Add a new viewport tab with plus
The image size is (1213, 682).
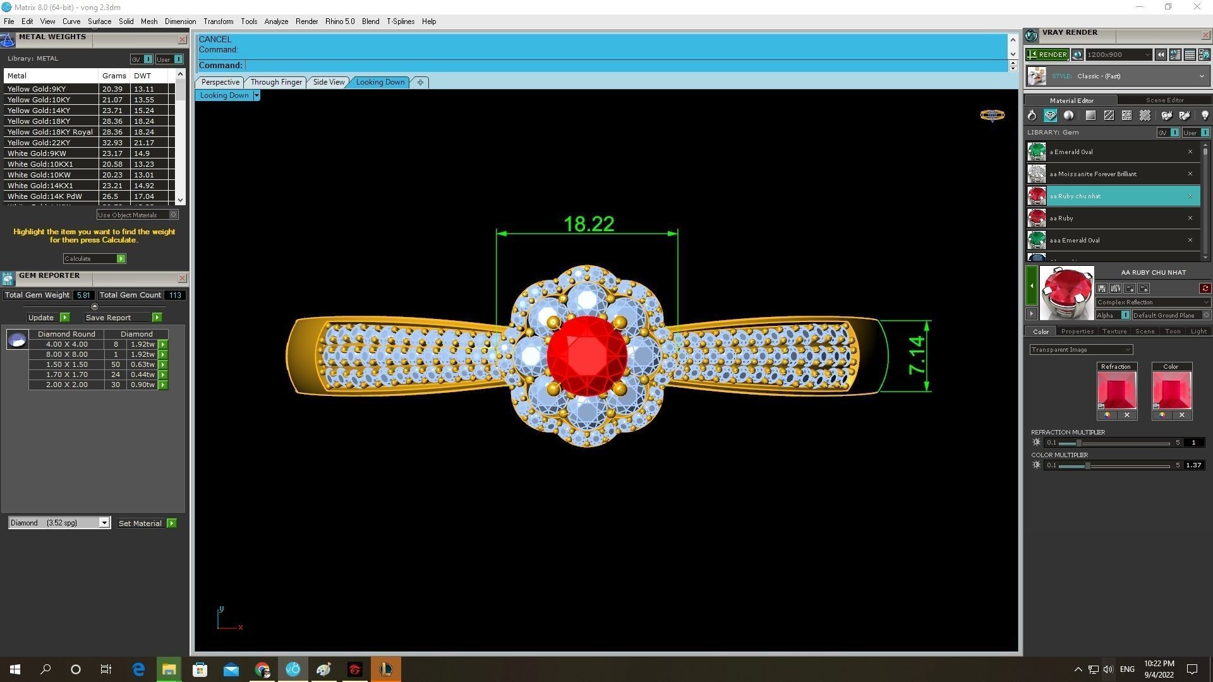pos(420,82)
